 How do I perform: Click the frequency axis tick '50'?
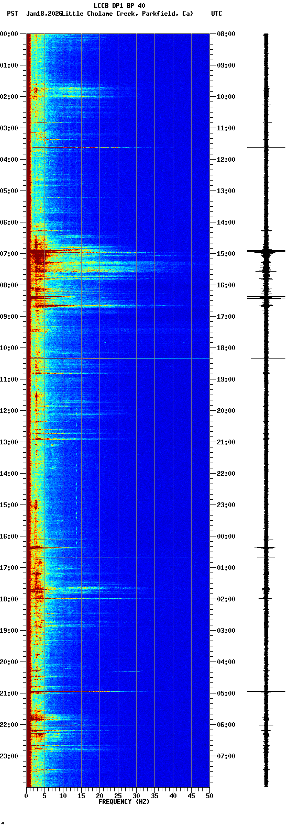point(209,796)
